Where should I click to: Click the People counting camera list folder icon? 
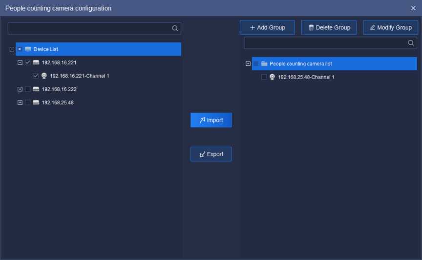[264, 64]
